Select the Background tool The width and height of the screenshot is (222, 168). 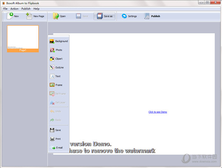pyautogui.click(x=58, y=41)
